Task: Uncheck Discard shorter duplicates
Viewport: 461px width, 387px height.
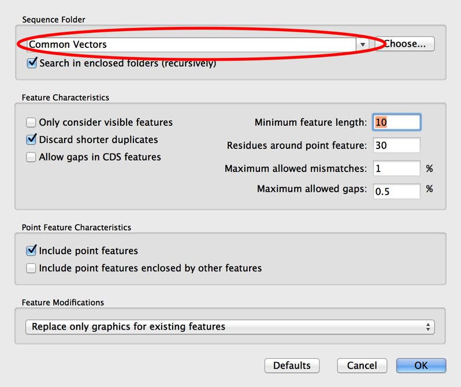Action: coord(32,140)
